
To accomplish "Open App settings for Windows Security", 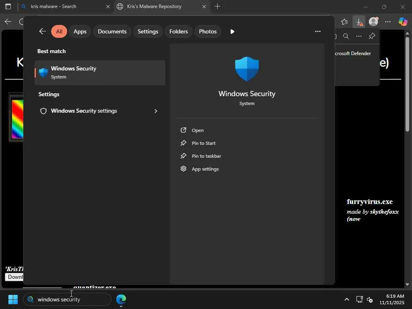I will (x=205, y=169).
